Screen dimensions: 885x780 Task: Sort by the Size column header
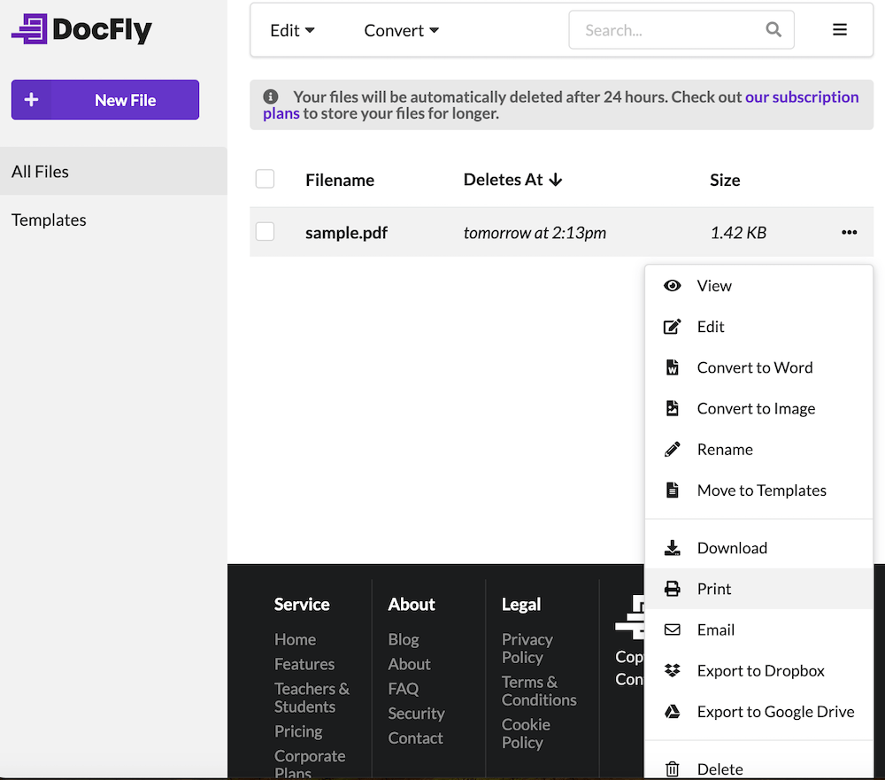pyautogui.click(x=725, y=180)
